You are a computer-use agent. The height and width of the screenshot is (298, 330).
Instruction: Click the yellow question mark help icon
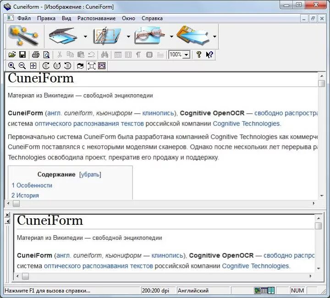coord(198,54)
